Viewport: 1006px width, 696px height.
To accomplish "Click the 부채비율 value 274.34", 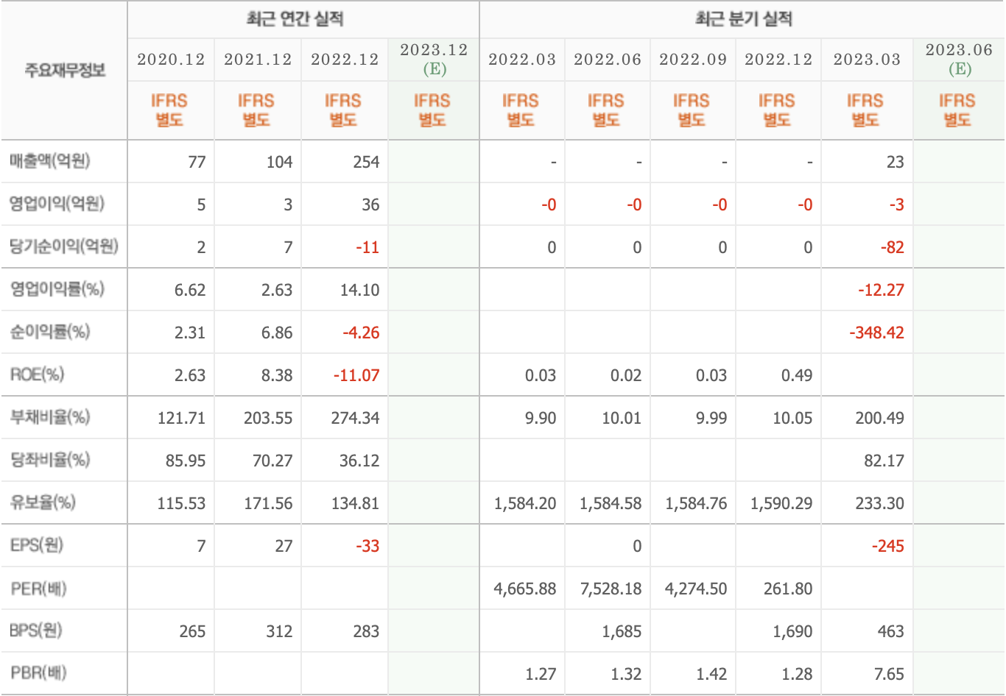I will [x=355, y=418].
